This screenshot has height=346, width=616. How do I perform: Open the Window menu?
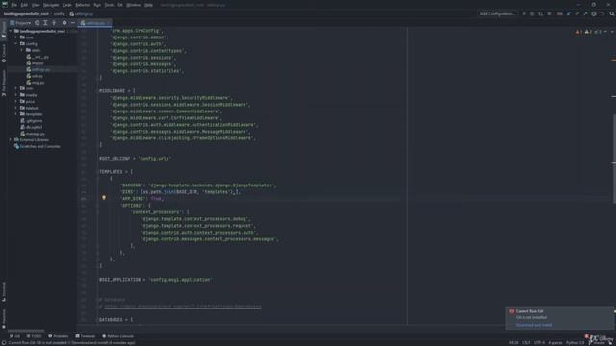click(x=134, y=5)
